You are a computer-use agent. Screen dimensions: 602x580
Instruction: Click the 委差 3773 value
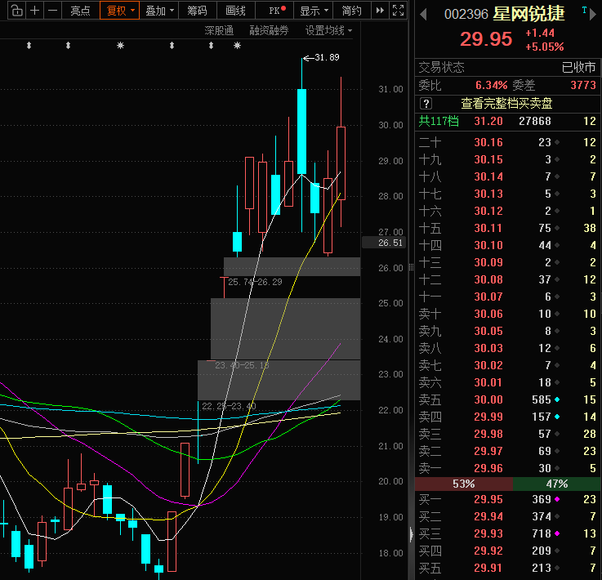[x=583, y=85]
